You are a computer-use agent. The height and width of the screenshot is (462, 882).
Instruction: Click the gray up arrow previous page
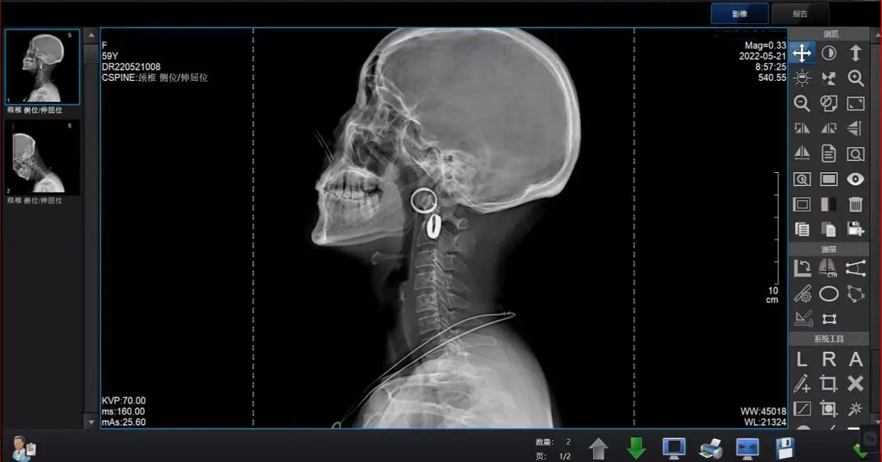tap(598, 447)
